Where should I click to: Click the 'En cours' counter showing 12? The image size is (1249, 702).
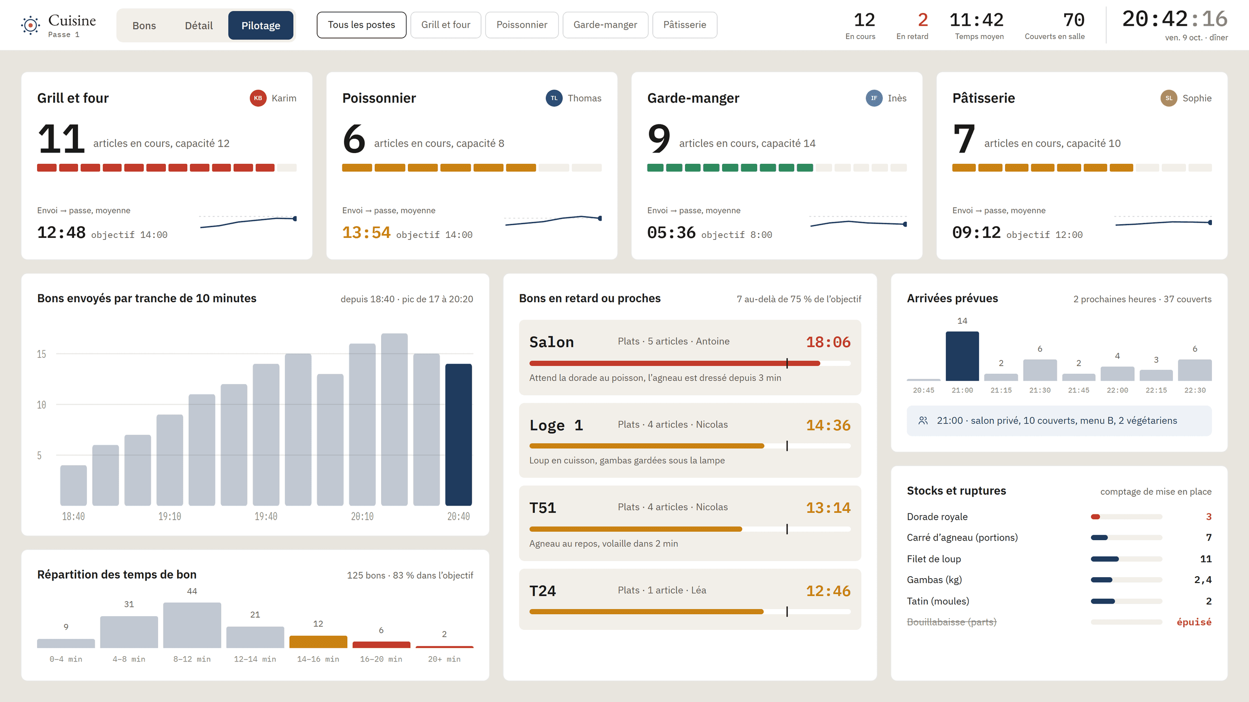861,26
